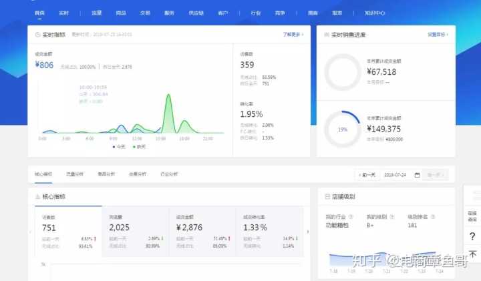Click the calendar icon beside the date
The image size is (481, 281).
tap(418, 175)
